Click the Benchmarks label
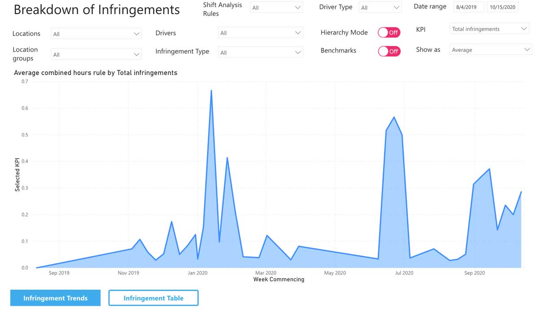Image resolution: width=539 pixels, height=309 pixels. pos(338,50)
